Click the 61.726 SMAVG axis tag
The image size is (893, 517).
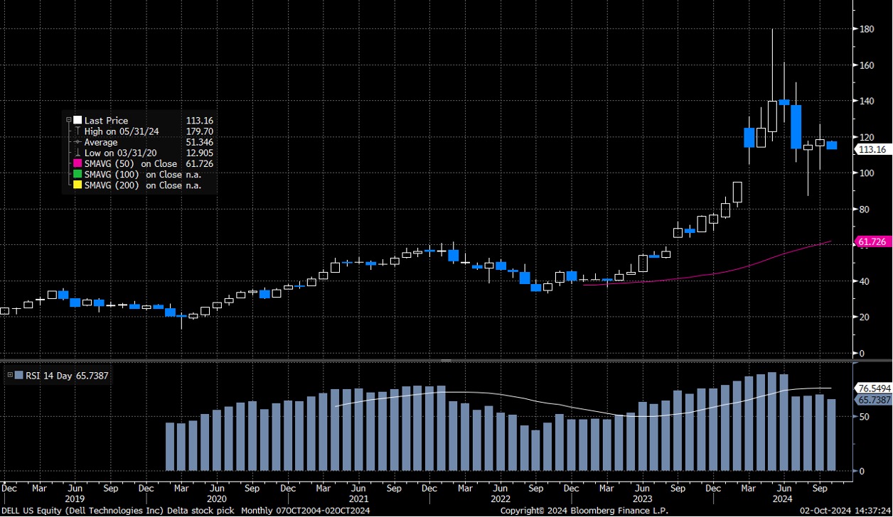click(872, 242)
